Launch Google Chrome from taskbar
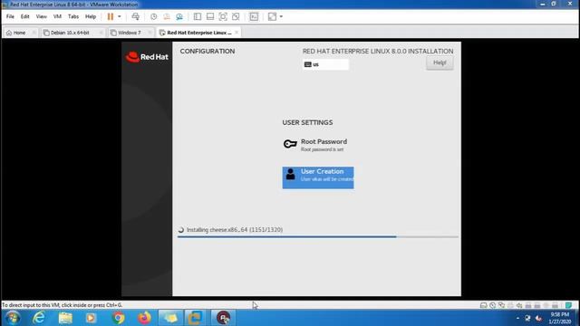Image resolution: width=580 pixels, height=326 pixels. pyautogui.click(x=118, y=318)
